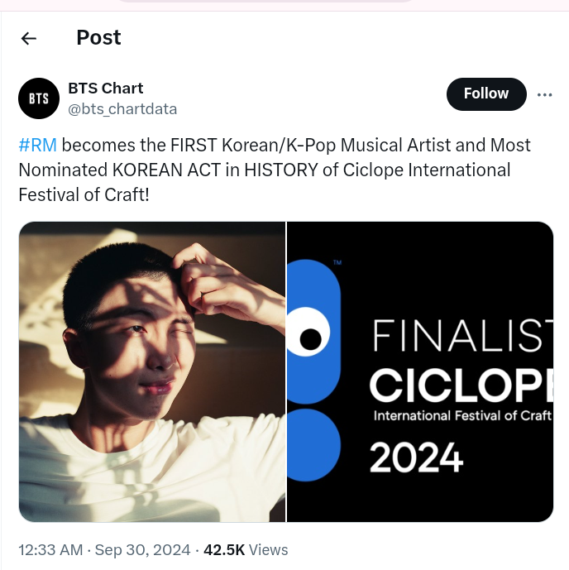
Task: Click the 12:33 AM post time
Action: click(x=50, y=550)
